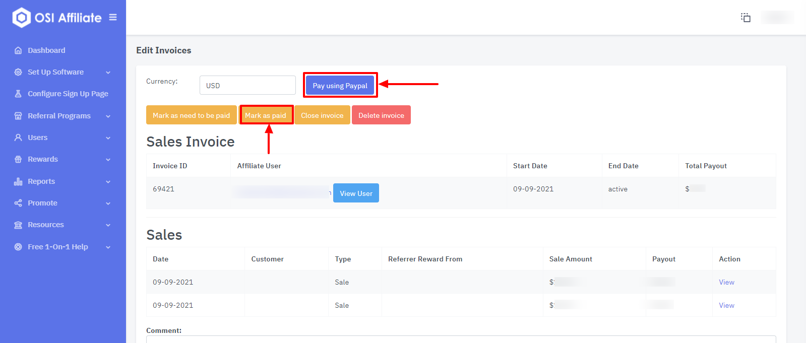Click the Affiliate User column header
The width and height of the screenshot is (806, 343).
259,166
